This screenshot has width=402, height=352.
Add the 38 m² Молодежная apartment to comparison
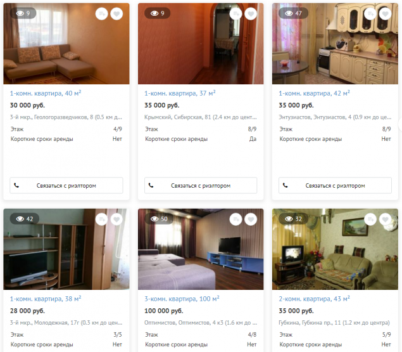(x=102, y=219)
